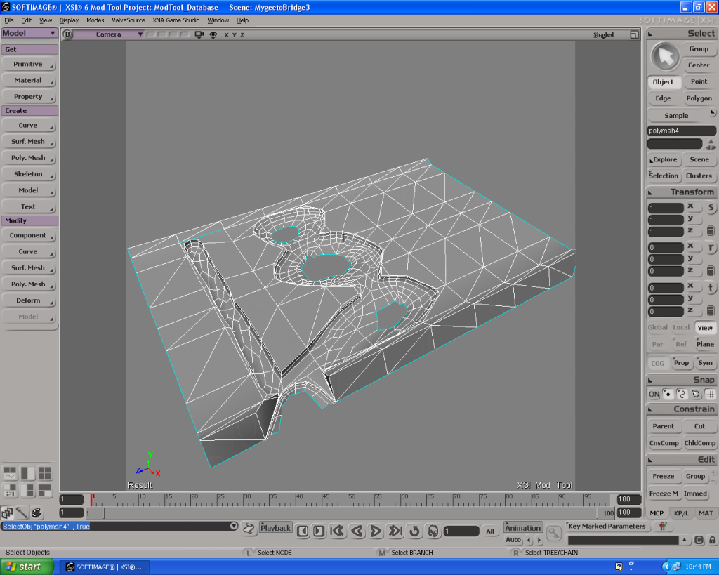Open the Playback menu
Screen dimensions: 719x575
(275, 527)
